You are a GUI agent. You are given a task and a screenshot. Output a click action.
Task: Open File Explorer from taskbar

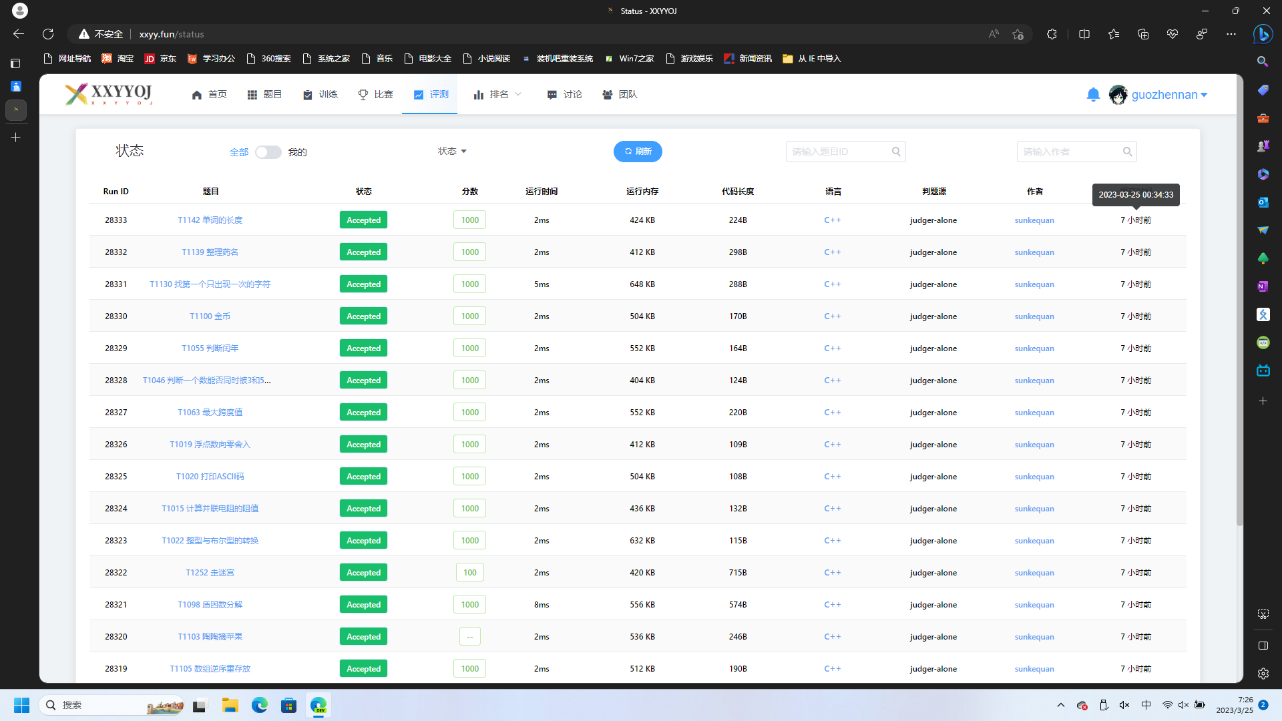230,705
